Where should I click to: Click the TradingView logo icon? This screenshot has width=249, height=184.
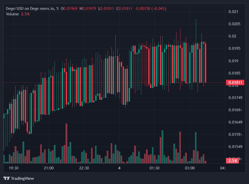coord(7,179)
